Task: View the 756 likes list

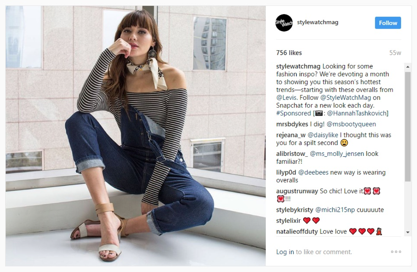Action: tap(289, 53)
